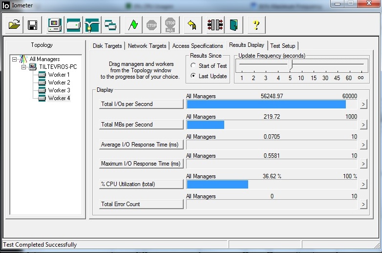Reset workers with yellow arrow icon
This screenshot has width=382, height=253.
[x=192, y=25]
